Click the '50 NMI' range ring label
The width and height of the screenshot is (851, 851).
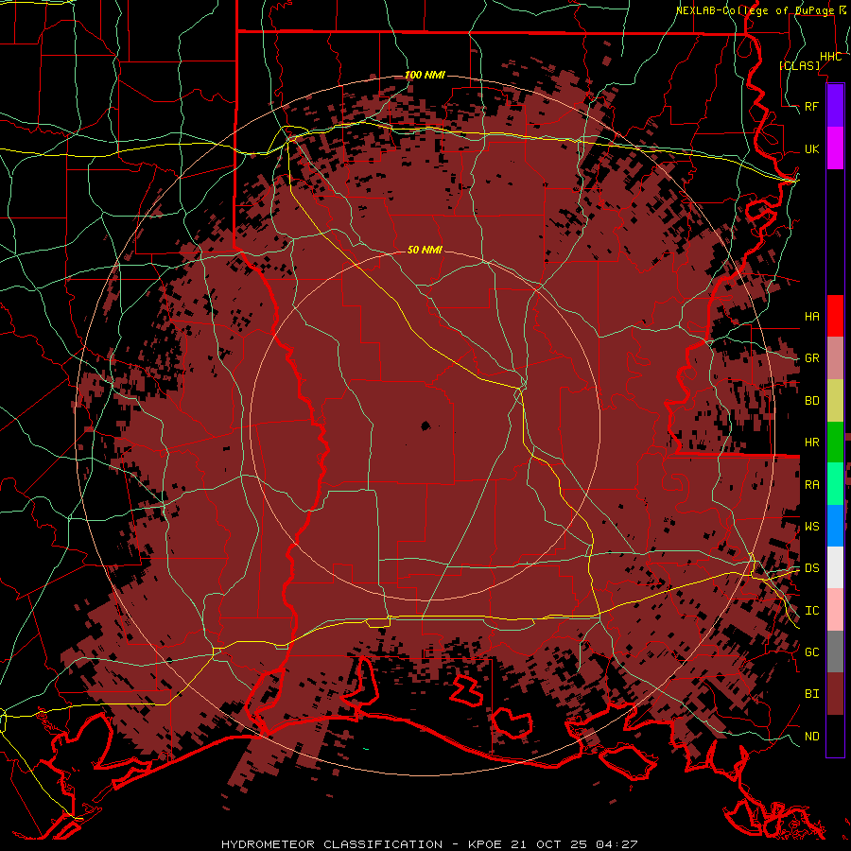point(425,250)
